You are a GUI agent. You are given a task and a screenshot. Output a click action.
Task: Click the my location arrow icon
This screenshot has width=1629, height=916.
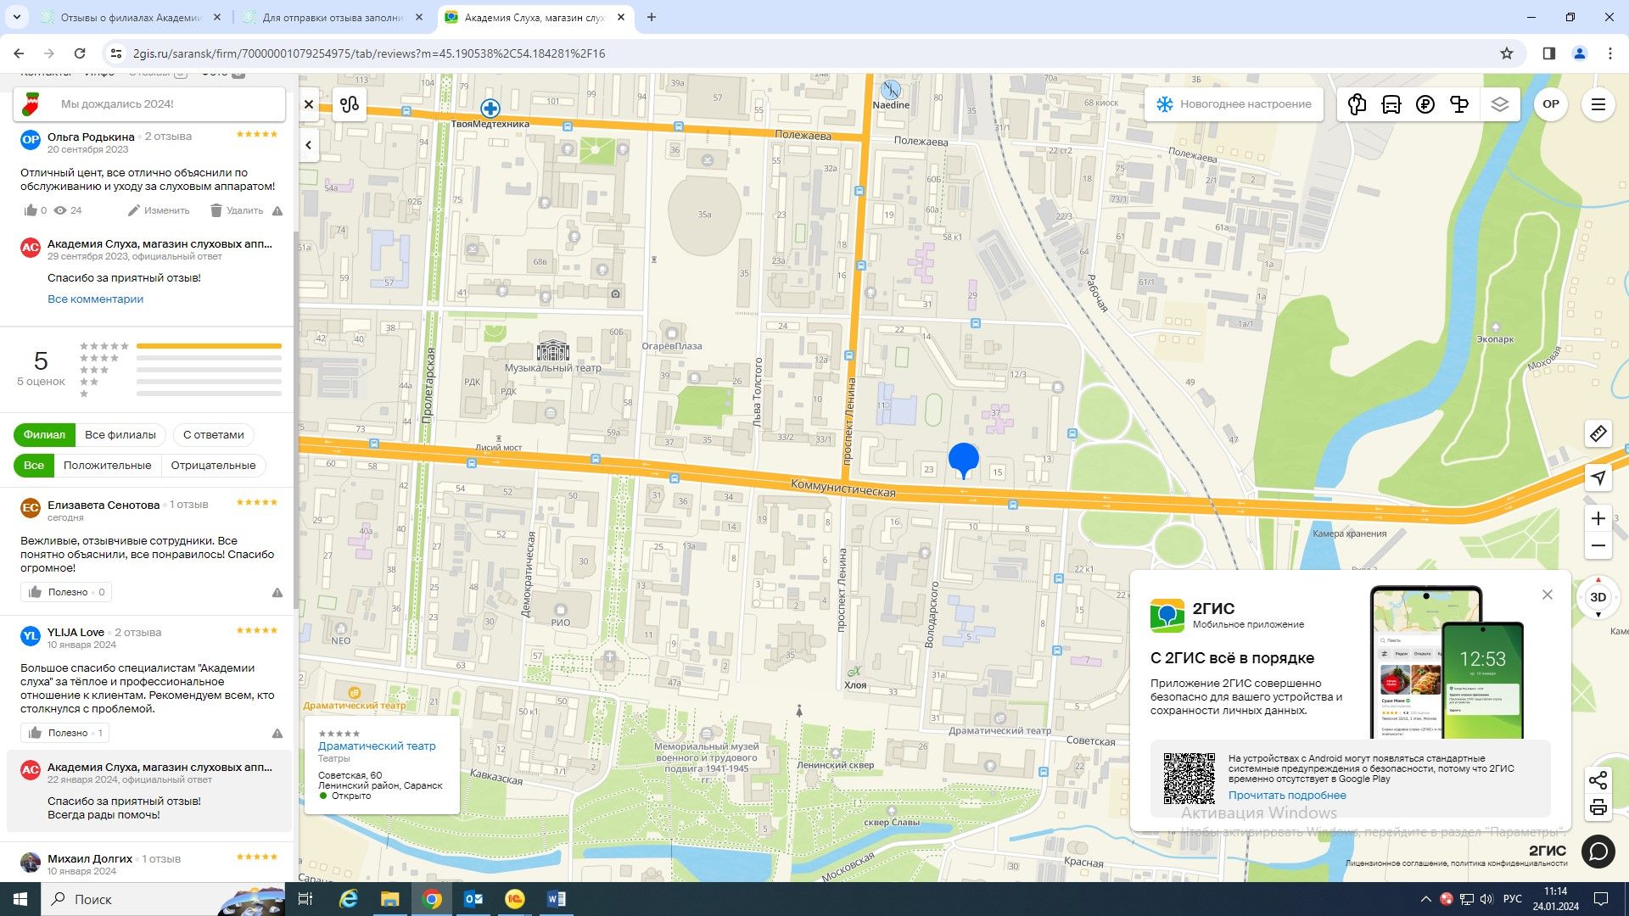point(1598,478)
